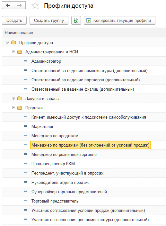Click the item marker icon beside Администратор
This screenshot has width=166, height=226.
(26, 61)
